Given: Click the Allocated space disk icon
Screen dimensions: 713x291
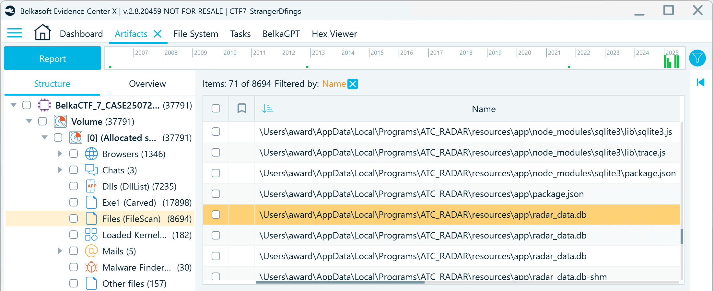Looking at the screenshot, I should click(x=76, y=137).
